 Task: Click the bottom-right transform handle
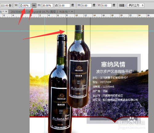(x=90, y=108)
